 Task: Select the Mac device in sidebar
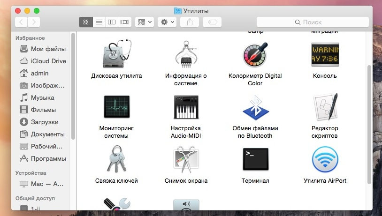pyautogui.click(x=43, y=184)
